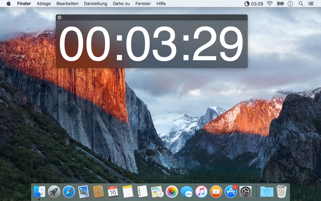Open Notes yellow notepad icon
The width and height of the screenshot is (321, 201).
(128, 192)
